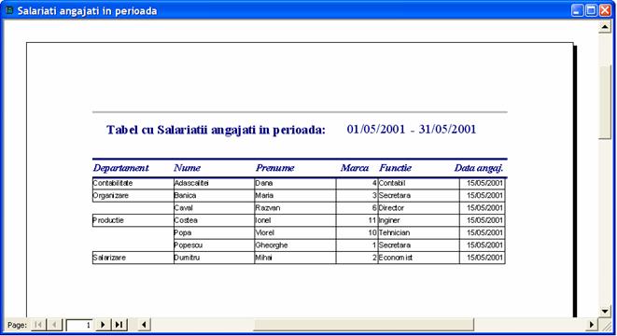Minimize the Salariati angajati window
617x336 pixels.
click(577, 10)
